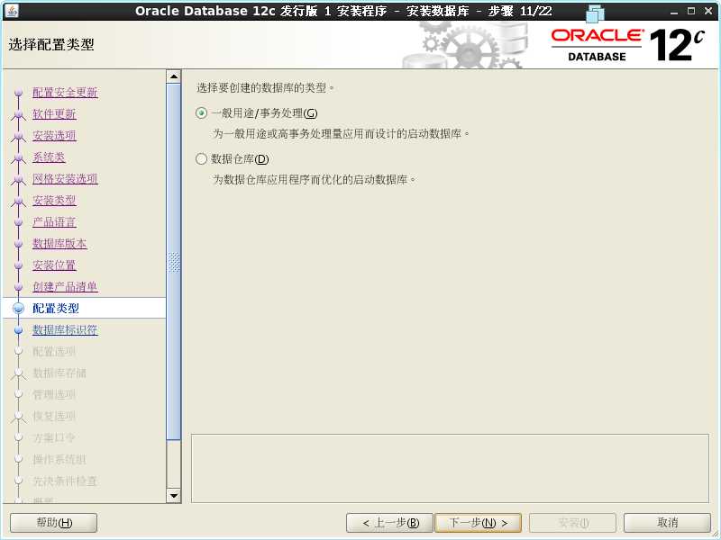Image resolution: width=721 pixels, height=540 pixels.
Task: Open 创建产品清单 step
Action: [x=65, y=286]
